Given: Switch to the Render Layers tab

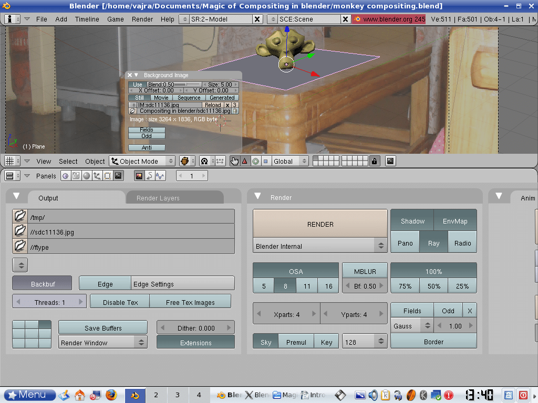Looking at the screenshot, I should (x=158, y=198).
